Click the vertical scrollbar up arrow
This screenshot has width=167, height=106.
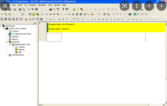tap(166, 24)
